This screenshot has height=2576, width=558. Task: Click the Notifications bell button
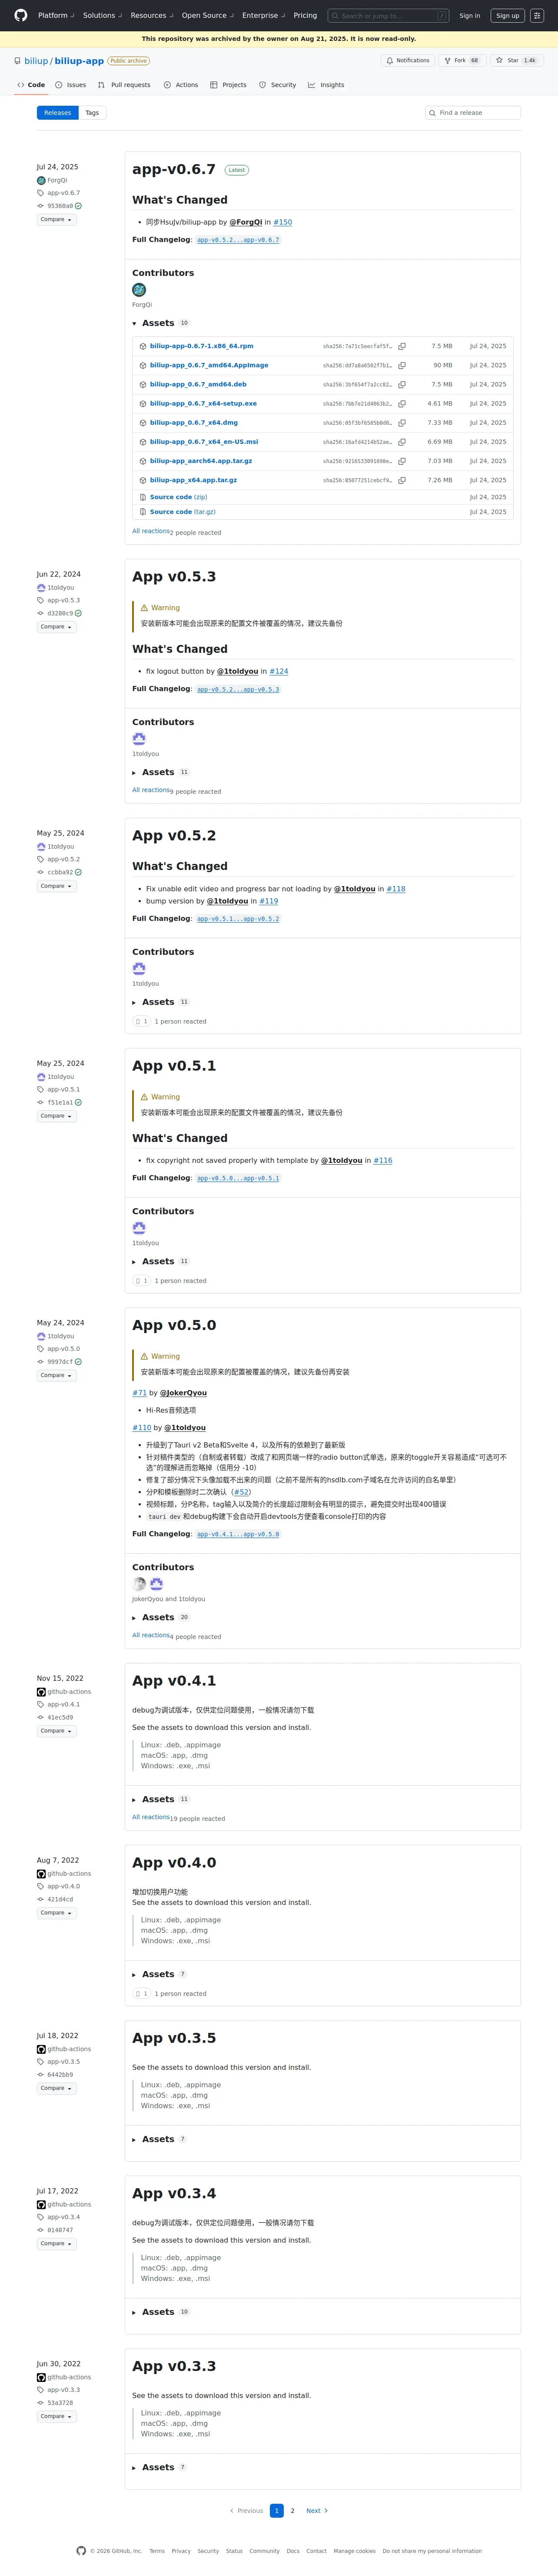[x=407, y=60]
